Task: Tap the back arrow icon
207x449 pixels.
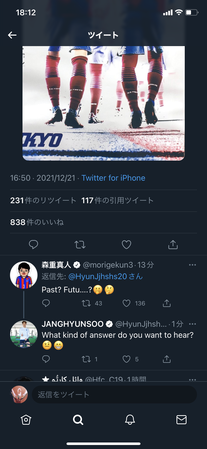Action: pos(12,35)
